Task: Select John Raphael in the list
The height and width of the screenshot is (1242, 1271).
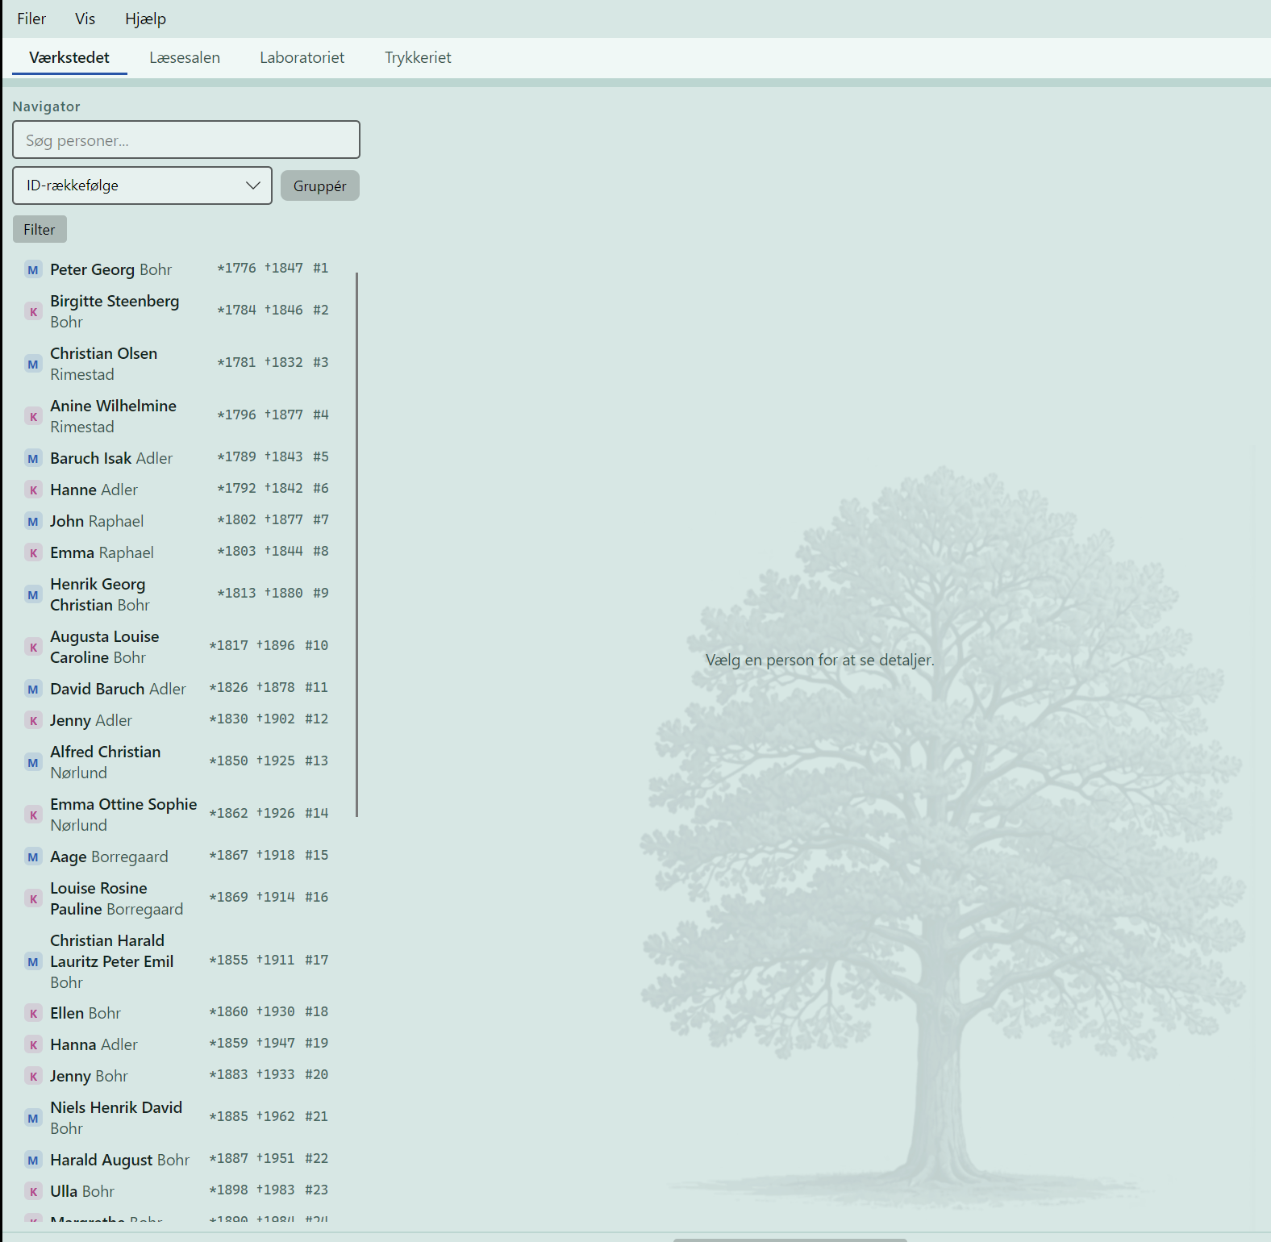Action: click(178, 521)
